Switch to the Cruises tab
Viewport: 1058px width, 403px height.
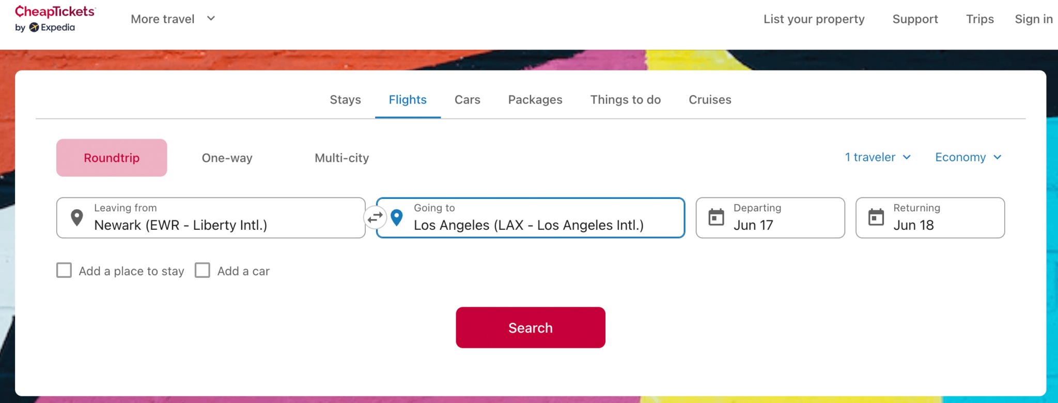click(709, 99)
